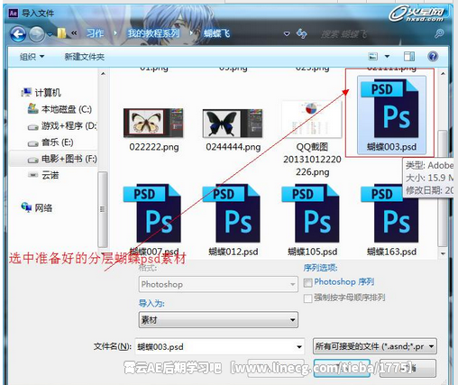
Task: Open 电影+图书 (F:) drive
Action: click(62, 159)
